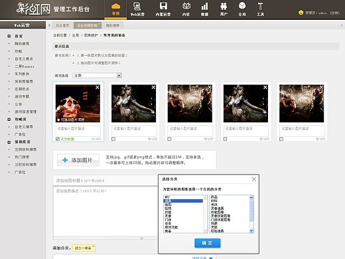Open 攻略 in the sidebar

(19, 51)
